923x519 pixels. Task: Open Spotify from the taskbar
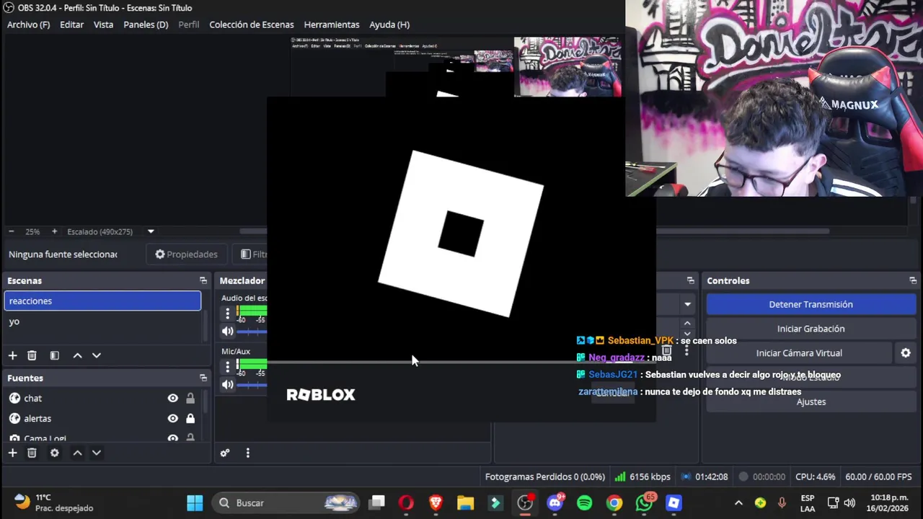[585, 502]
